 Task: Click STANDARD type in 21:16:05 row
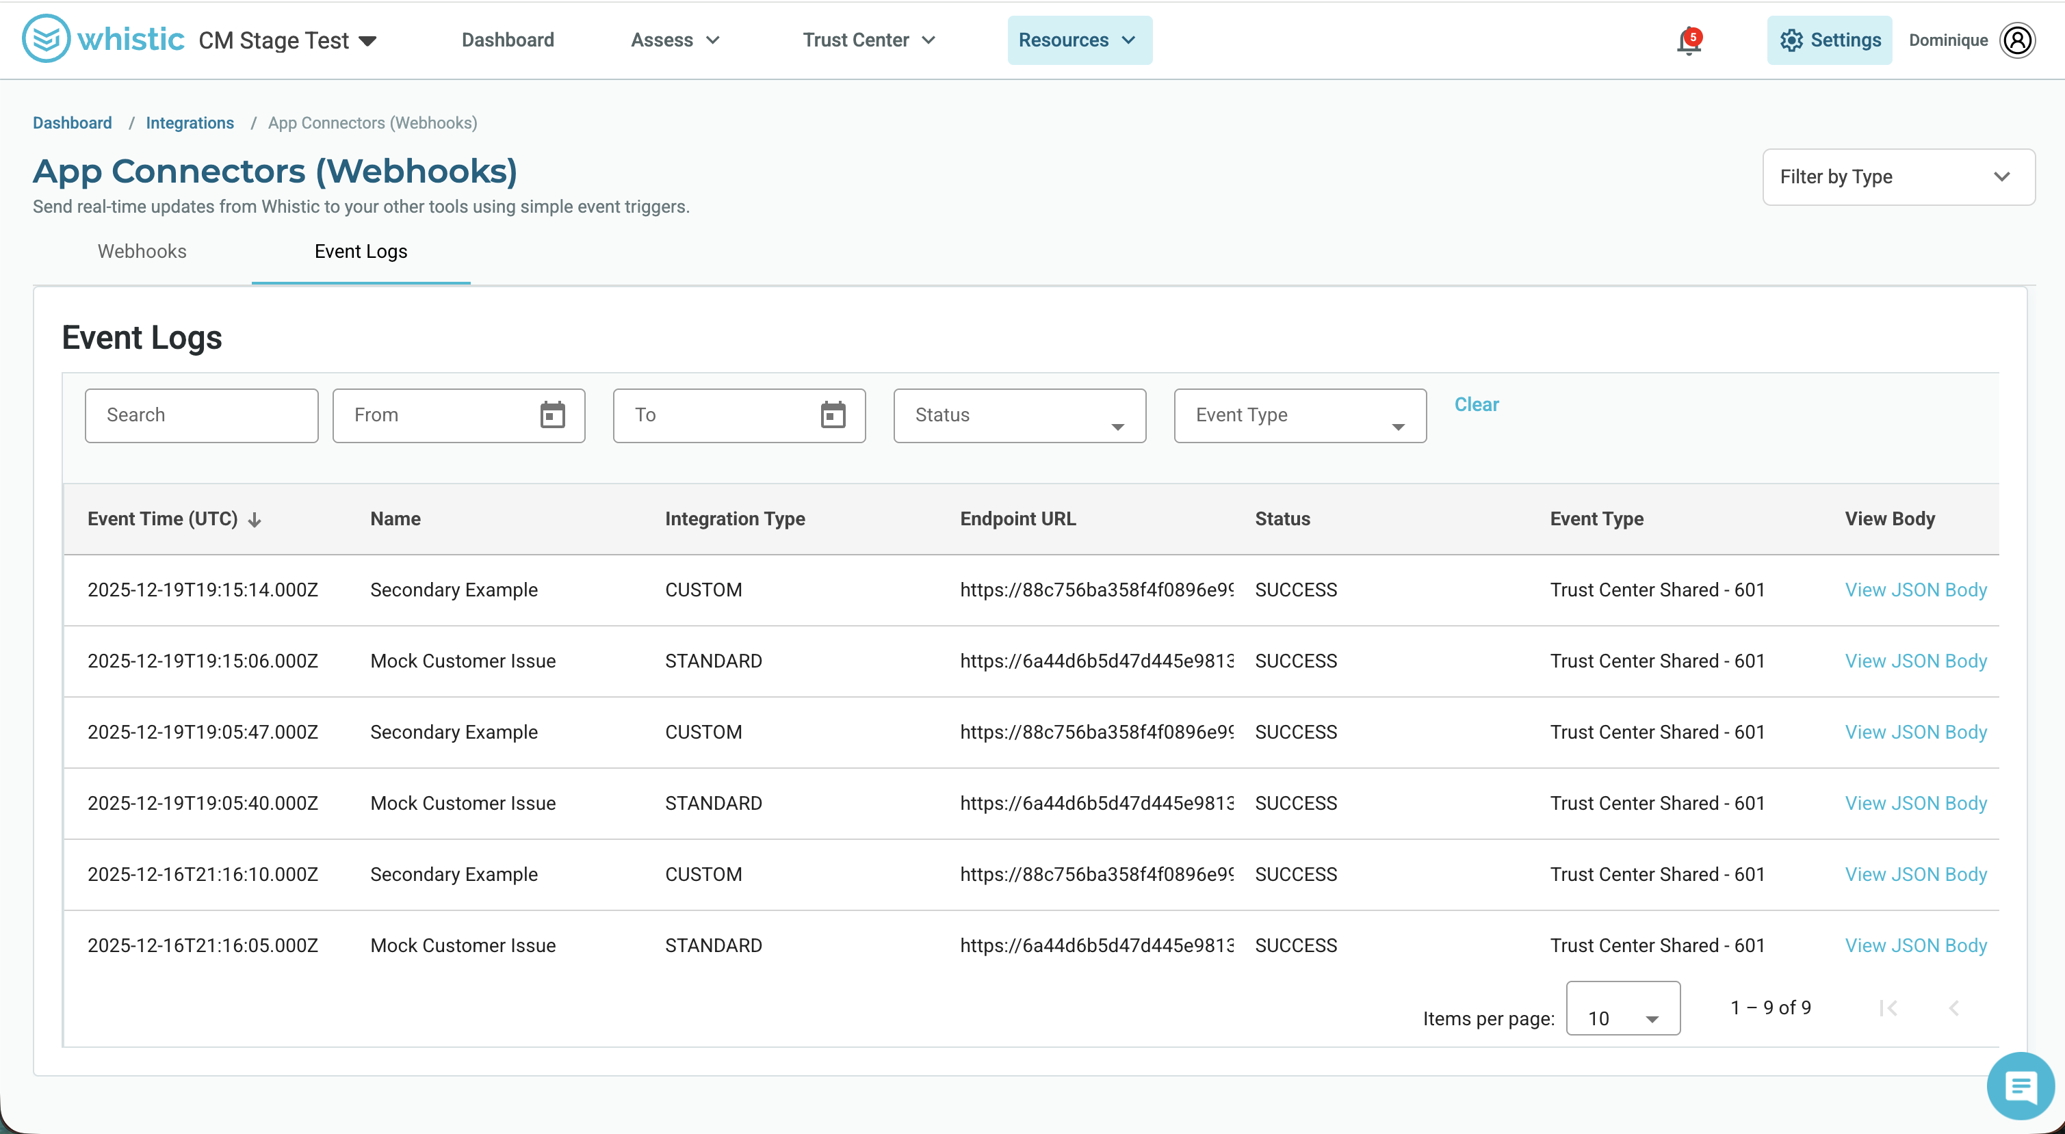714,946
